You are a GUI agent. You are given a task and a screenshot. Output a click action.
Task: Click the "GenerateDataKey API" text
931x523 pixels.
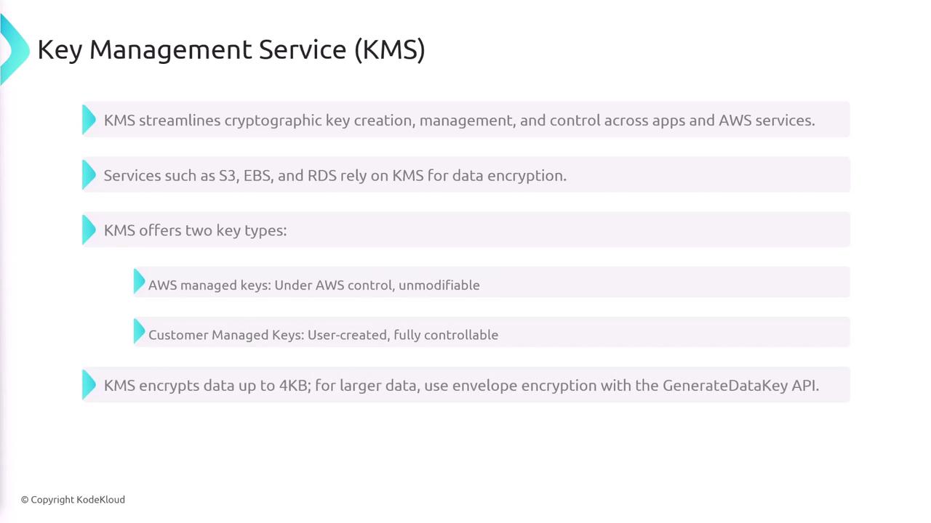coord(739,386)
